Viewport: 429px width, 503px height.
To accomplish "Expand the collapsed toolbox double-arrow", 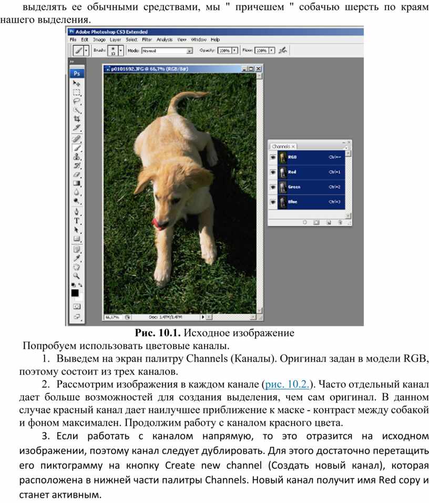I will tap(72, 62).
